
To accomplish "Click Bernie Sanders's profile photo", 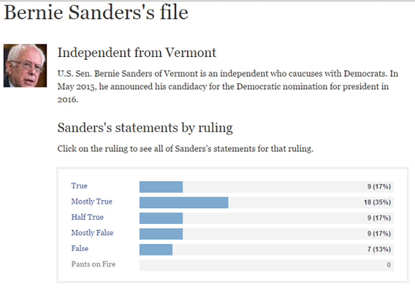I will pyautogui.click(x=25, y=65).
